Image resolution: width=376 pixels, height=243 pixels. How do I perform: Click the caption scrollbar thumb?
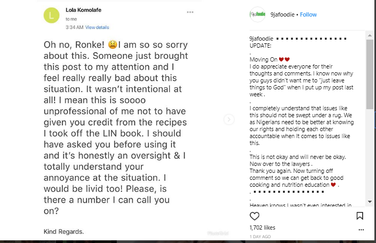pos(370,74)
